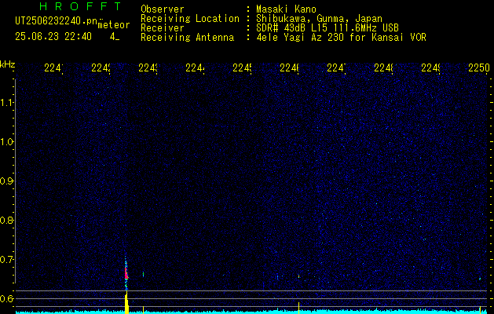Click the 0.6 kHz axis tick label
Screen dimensions: 494x314
tap(6, 298)
